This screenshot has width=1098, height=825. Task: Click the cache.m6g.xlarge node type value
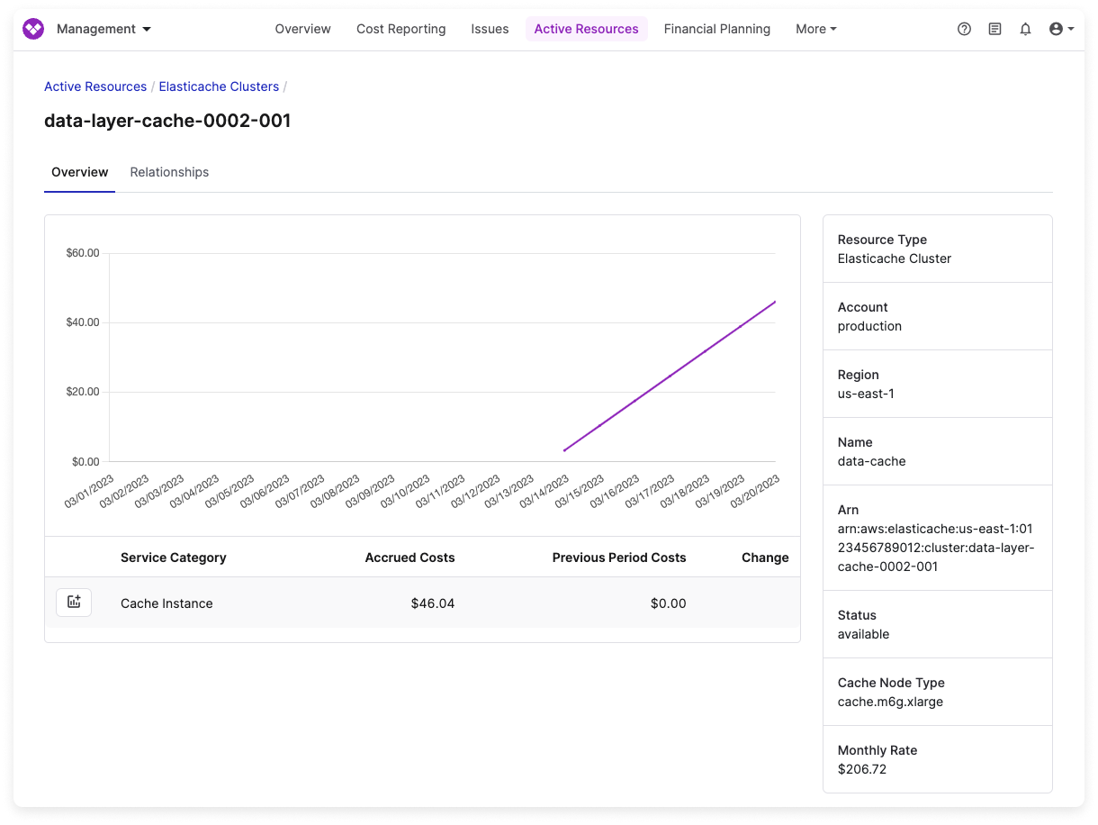(x=890, y=702)
